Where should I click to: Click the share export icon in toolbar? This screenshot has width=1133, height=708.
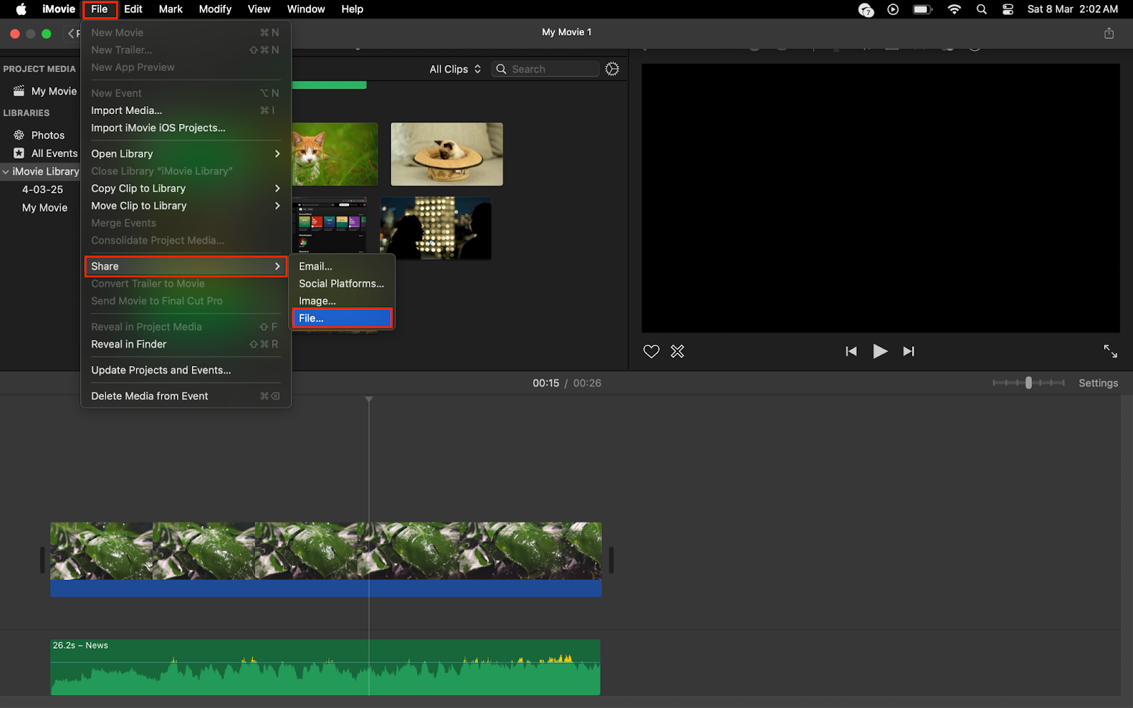click(x=1109, y=33)
